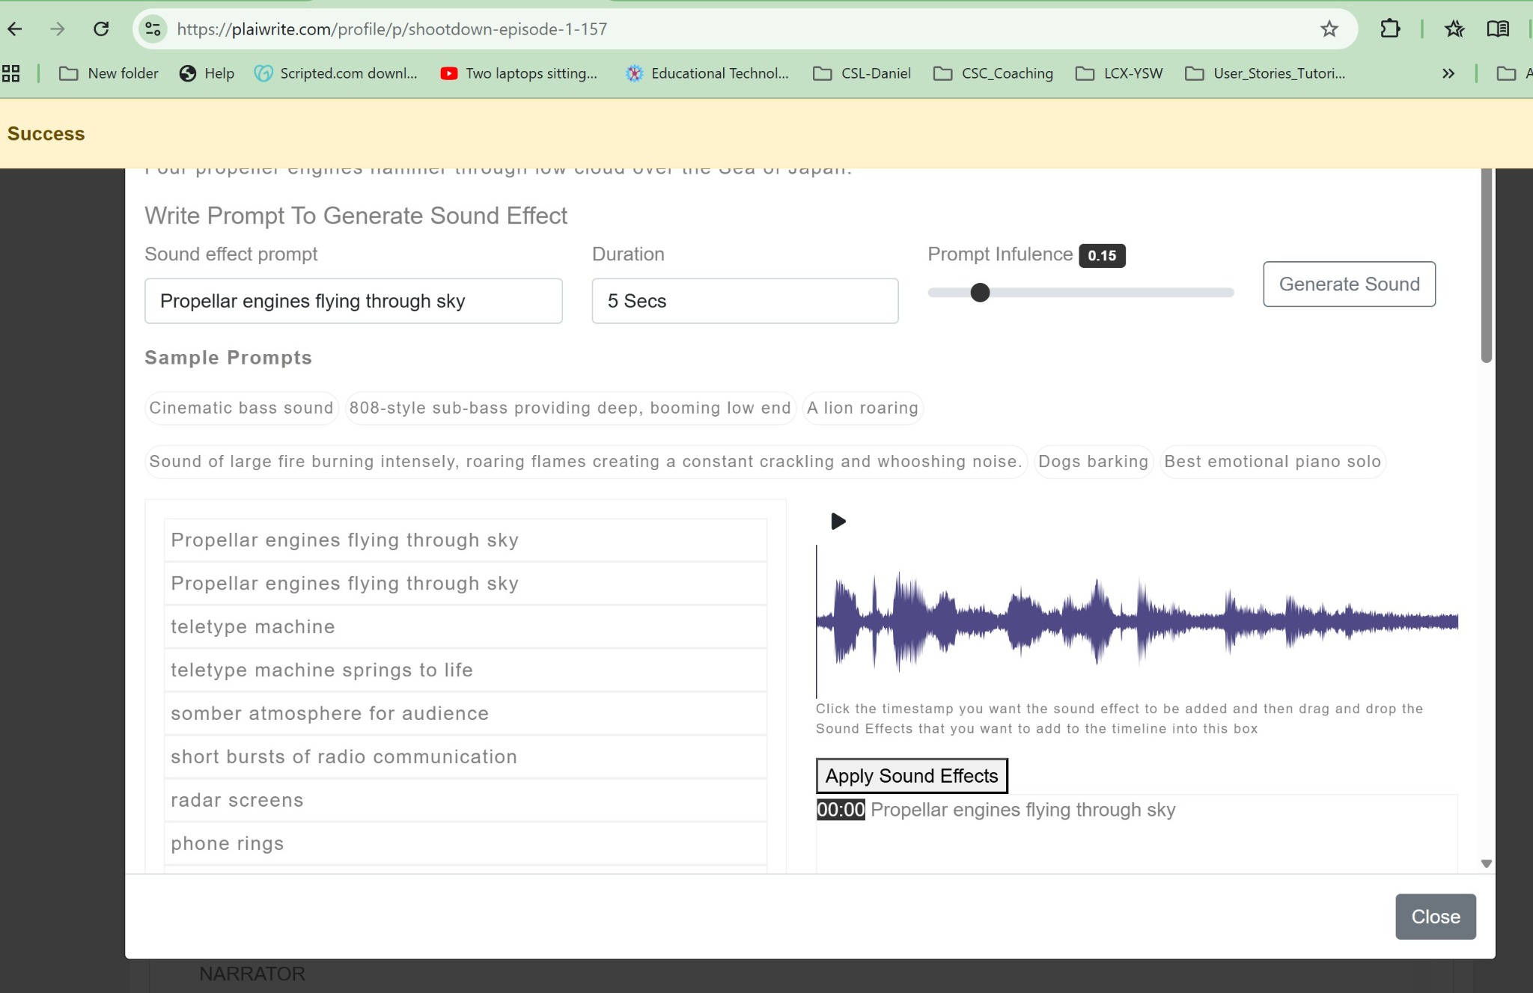Click the browser forward arrow

pyautogui.click(x=58, y=29)
